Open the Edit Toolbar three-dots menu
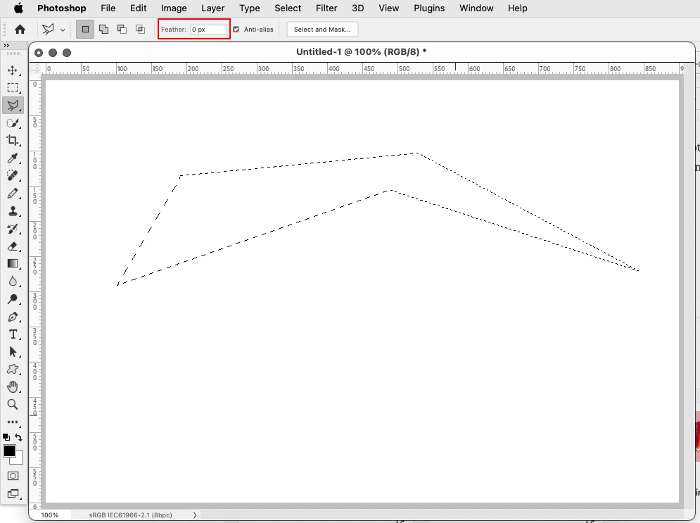 (13, 422)
